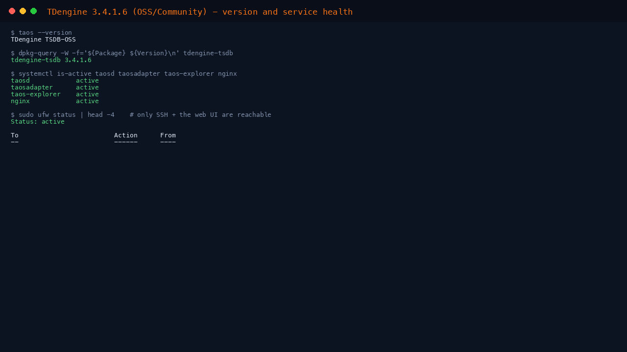Click the '# only SSH + the web UI' comment
Screen dimensions: 627x352
[x=200, y=115]
